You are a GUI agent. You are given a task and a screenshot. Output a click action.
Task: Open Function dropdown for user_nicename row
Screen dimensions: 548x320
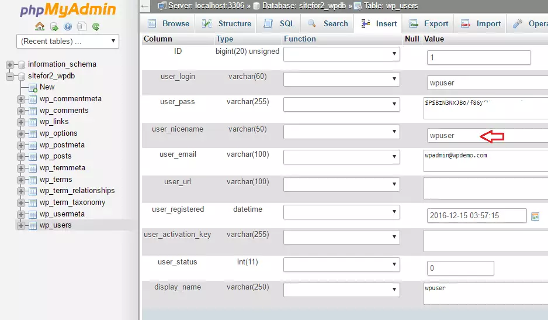click(341, 132)
